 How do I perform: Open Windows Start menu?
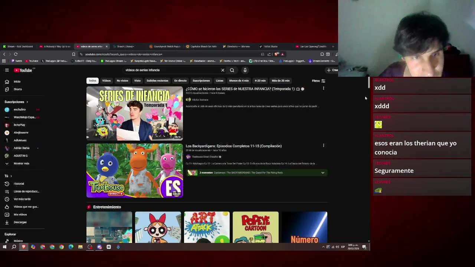click(4, 247)
